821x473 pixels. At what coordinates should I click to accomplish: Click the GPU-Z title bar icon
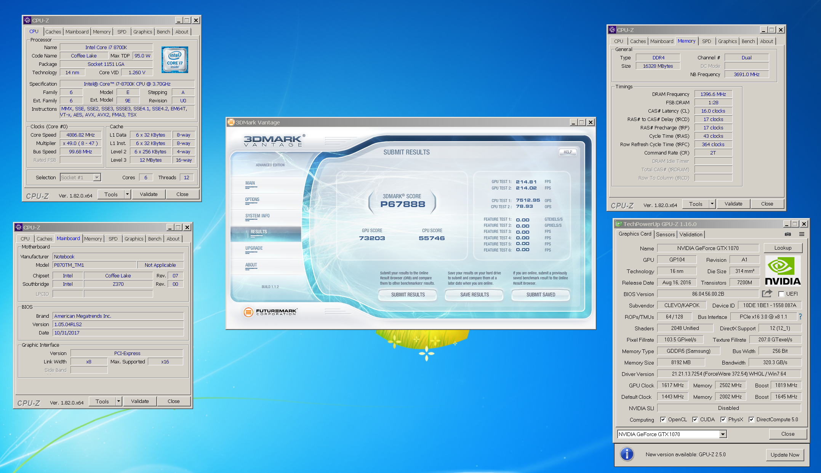[x=619, y=224]
